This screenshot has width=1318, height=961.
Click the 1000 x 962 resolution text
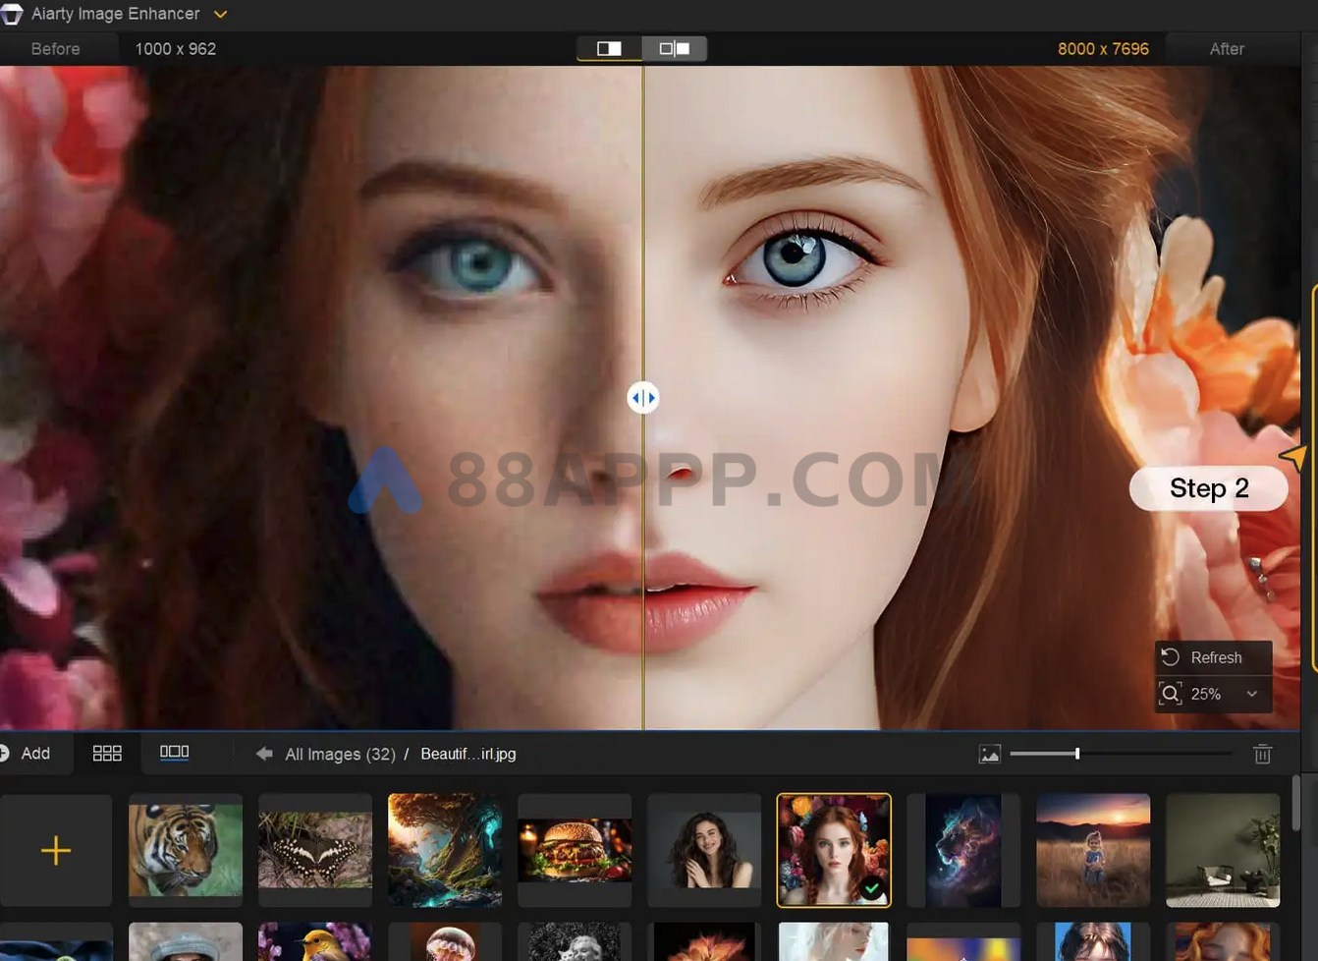[176, 49]
